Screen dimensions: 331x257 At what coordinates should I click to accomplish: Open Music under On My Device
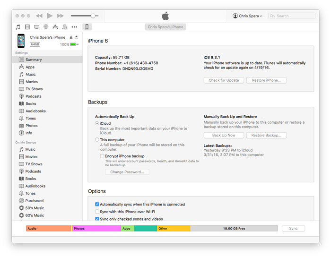click(47, 149)
